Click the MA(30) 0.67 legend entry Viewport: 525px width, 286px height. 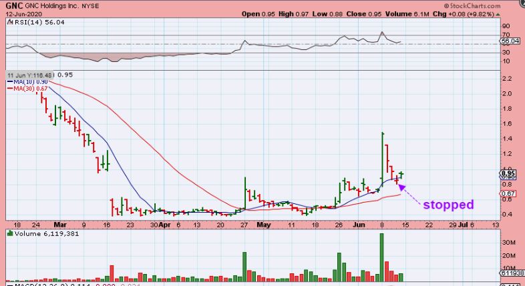[27, 89]
